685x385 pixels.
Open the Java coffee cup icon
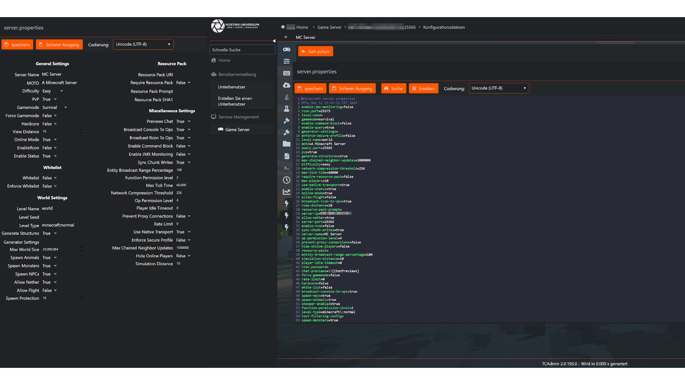coord(286,97)
